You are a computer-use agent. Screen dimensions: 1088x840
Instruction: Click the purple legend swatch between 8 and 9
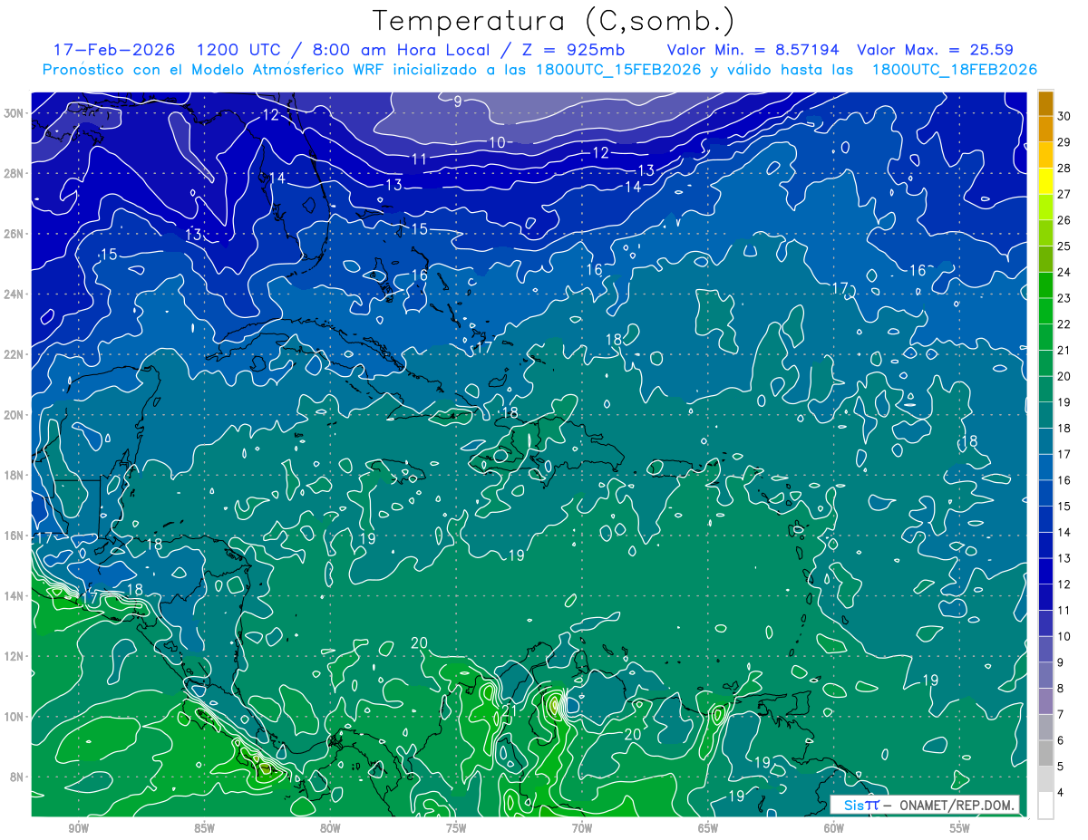[1045, 675]
